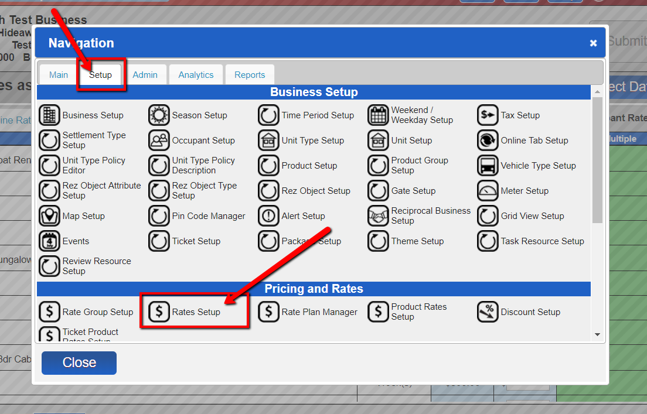
Task: Open the Reports tab
Action: [x=250, y=74]
